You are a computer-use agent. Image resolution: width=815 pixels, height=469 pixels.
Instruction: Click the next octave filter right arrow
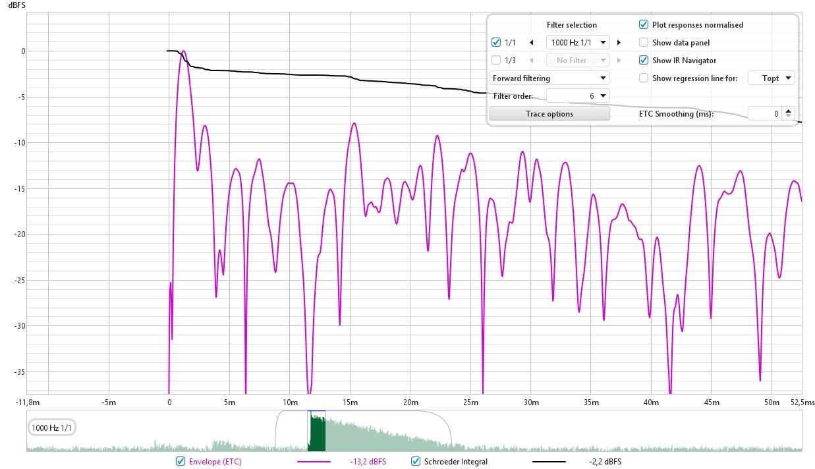coord(619,43)
